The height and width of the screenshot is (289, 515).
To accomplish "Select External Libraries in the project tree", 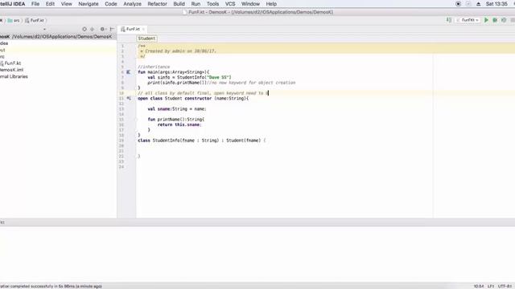I will (x=14, y=76).
